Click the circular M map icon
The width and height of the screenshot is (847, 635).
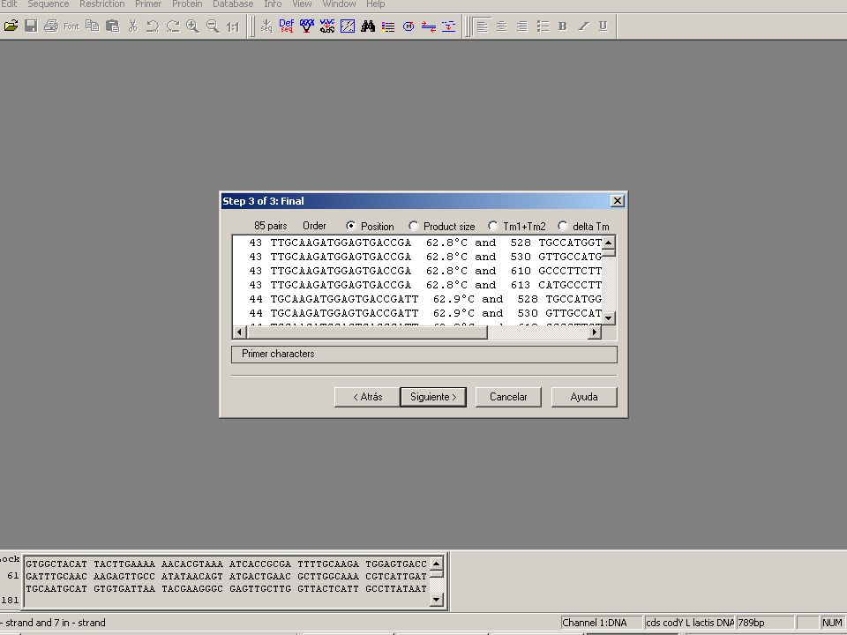[409, 26]
